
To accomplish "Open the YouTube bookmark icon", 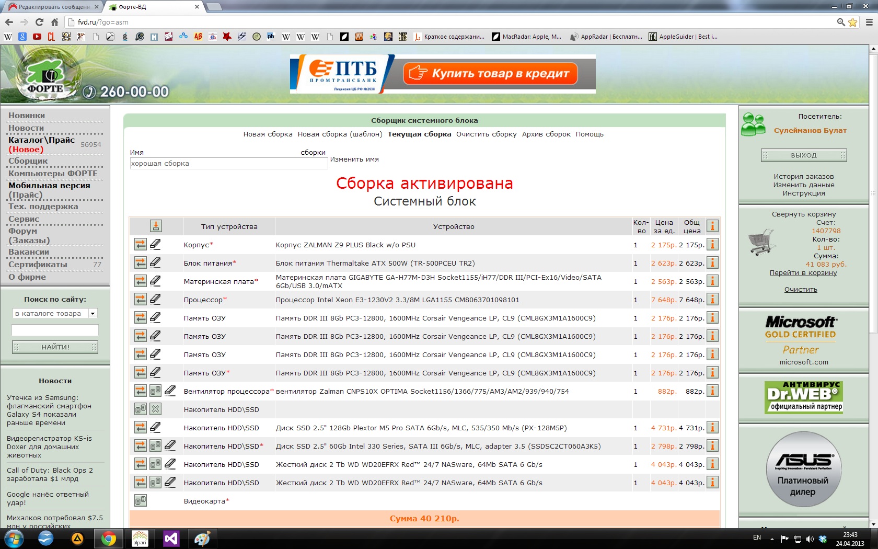I will (x=37, y=37).
